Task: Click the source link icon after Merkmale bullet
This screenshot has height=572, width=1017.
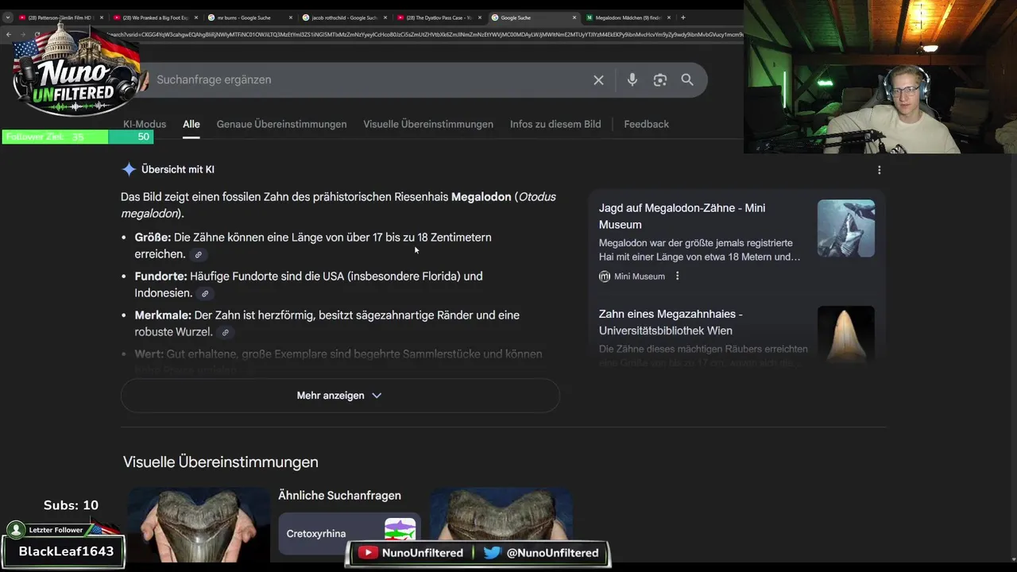Action: pyautogui.click(x=226, y=333)
